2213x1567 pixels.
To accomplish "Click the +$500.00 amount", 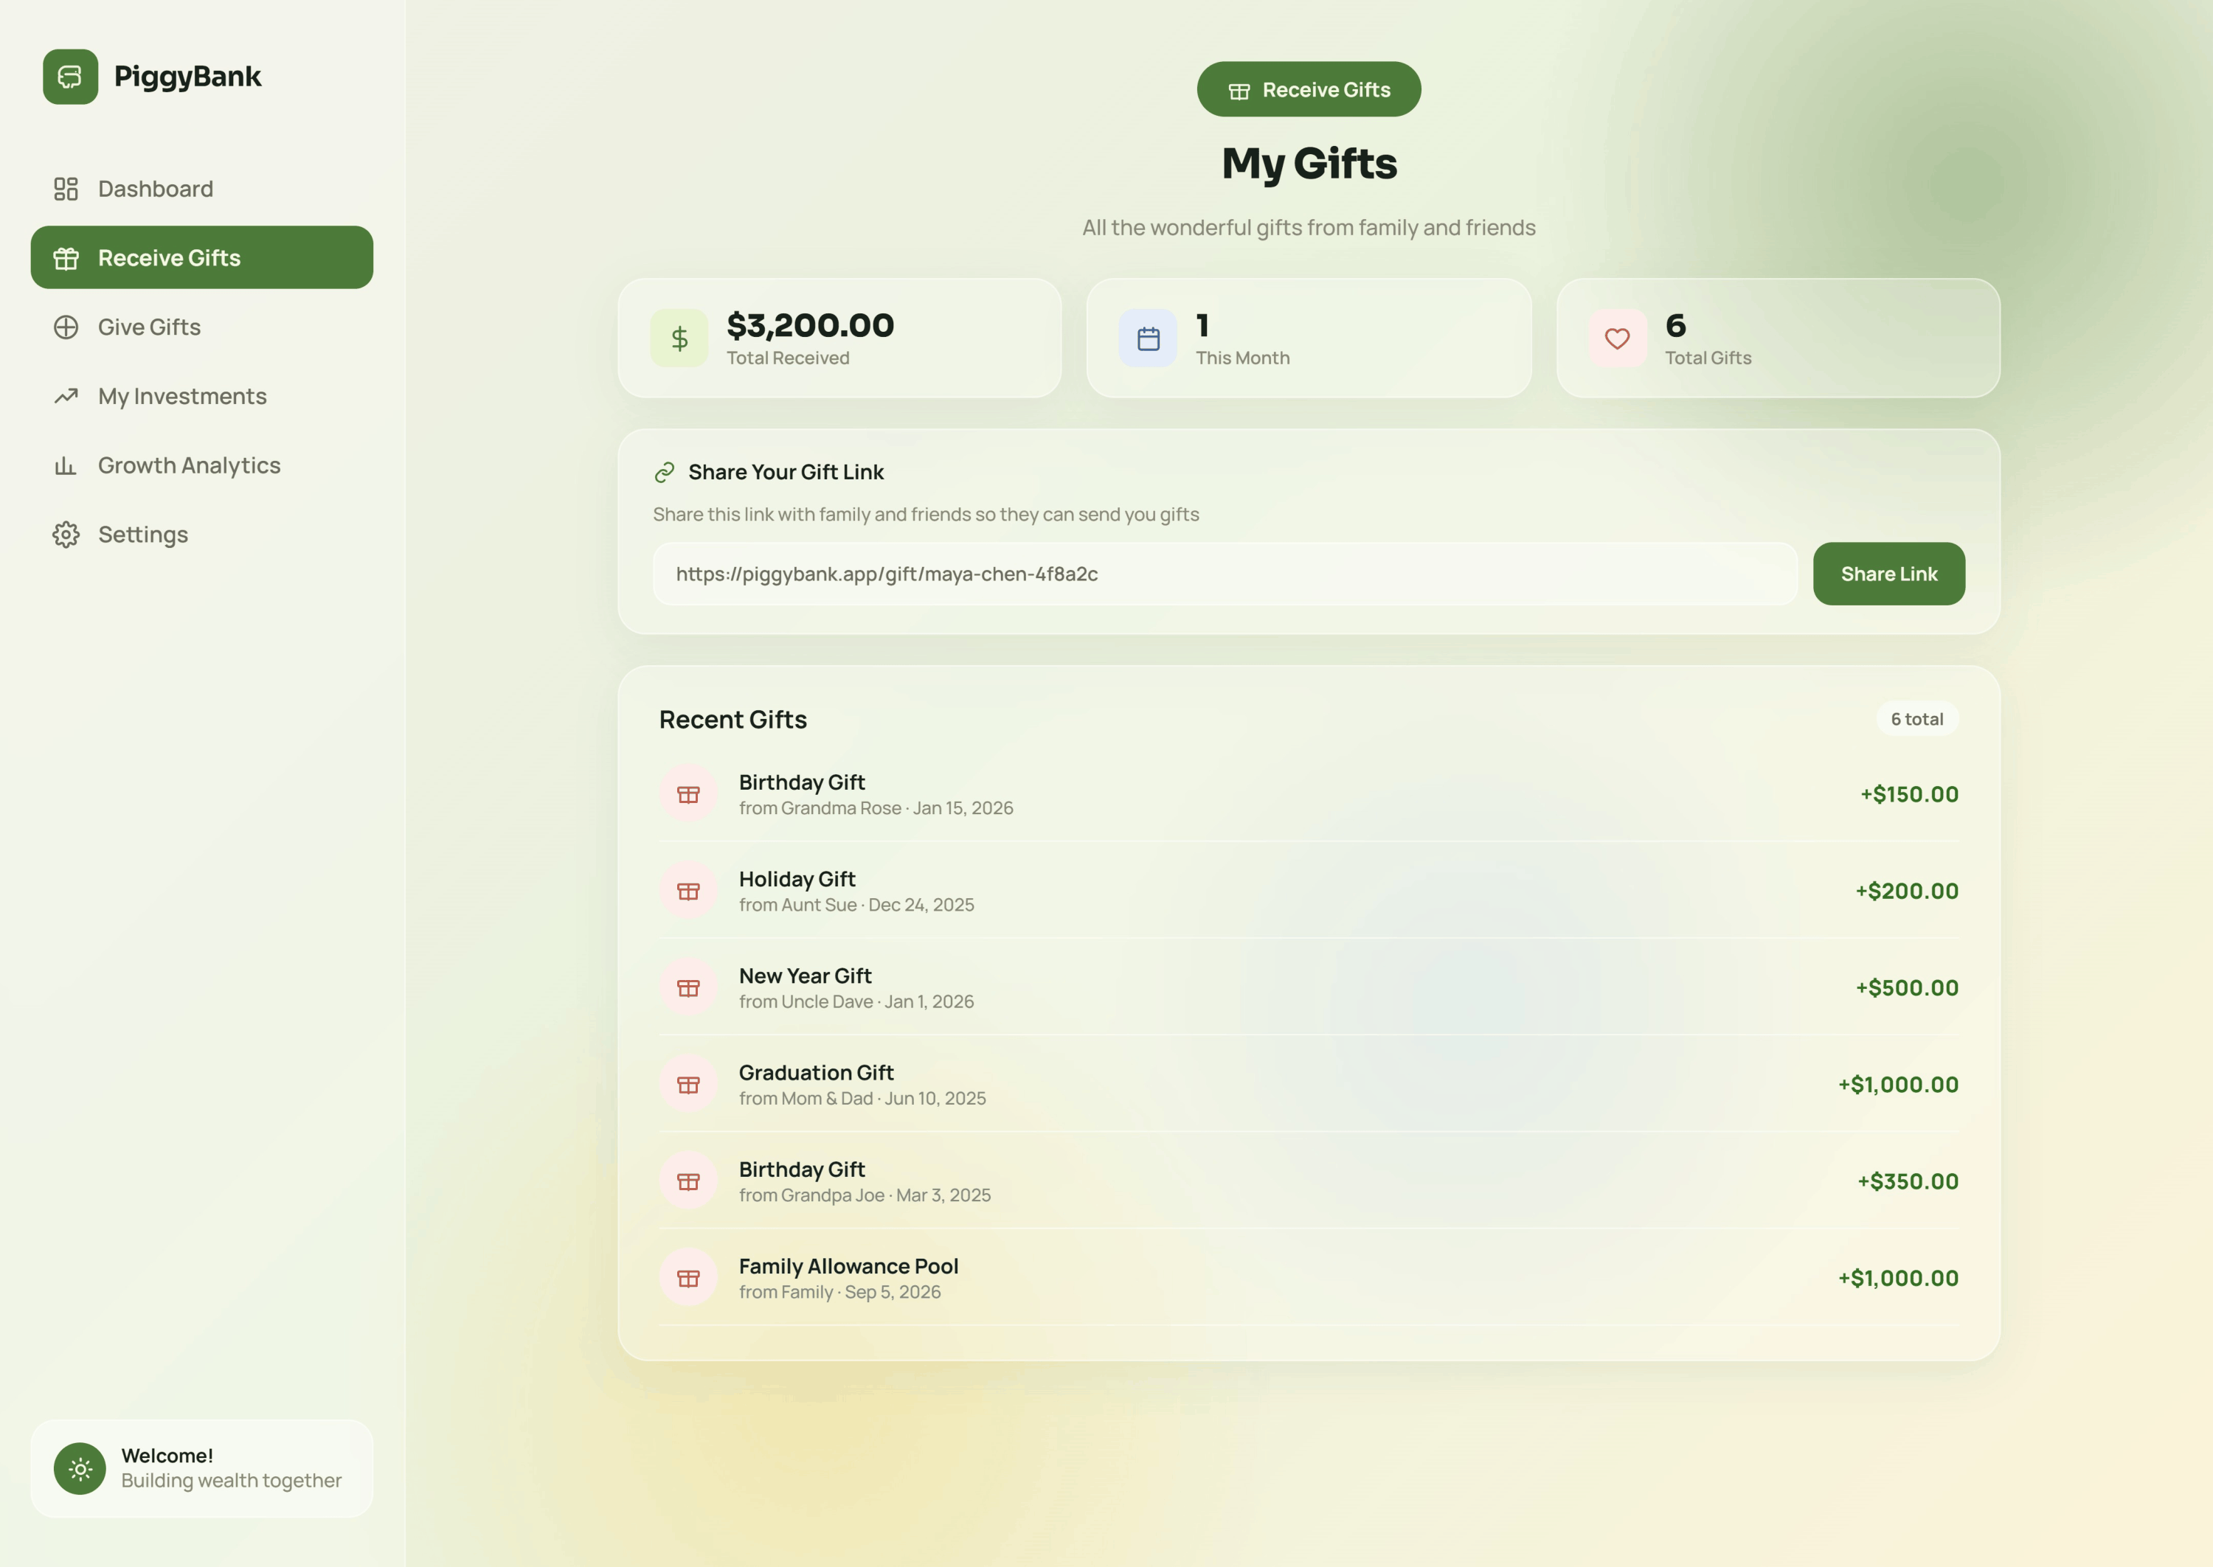I will tap(1906, 988).
